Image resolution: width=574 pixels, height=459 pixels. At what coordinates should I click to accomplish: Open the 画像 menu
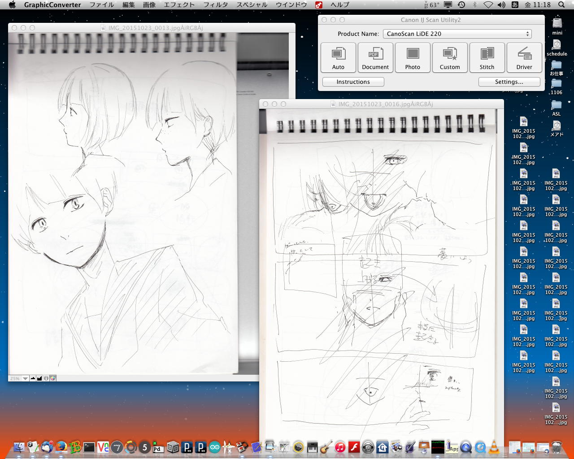point(149,5)
